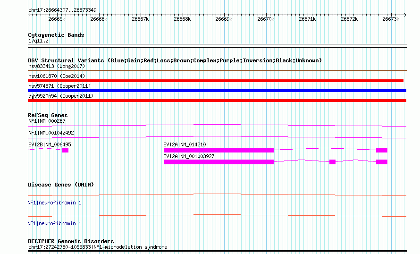Click the 26669k ruler tick label

point(224,19)
